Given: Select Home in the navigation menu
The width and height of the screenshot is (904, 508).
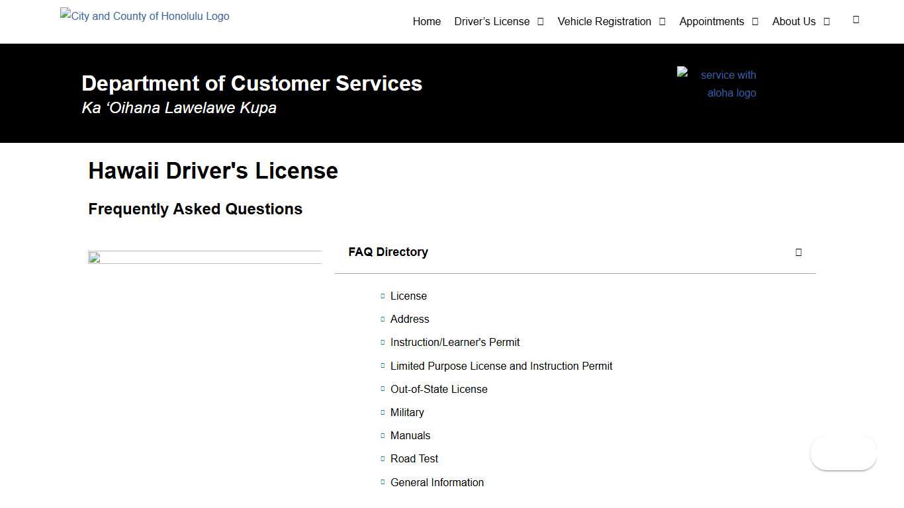Looking at the screenshot, I should click(x=426, y=21).
